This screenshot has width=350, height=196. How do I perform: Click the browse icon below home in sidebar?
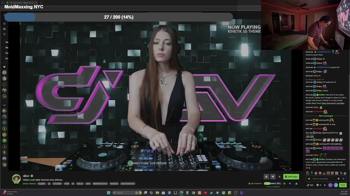4,29
